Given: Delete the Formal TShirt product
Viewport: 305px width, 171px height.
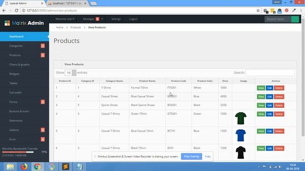Looking at the screenshot, I should (279, 88).
